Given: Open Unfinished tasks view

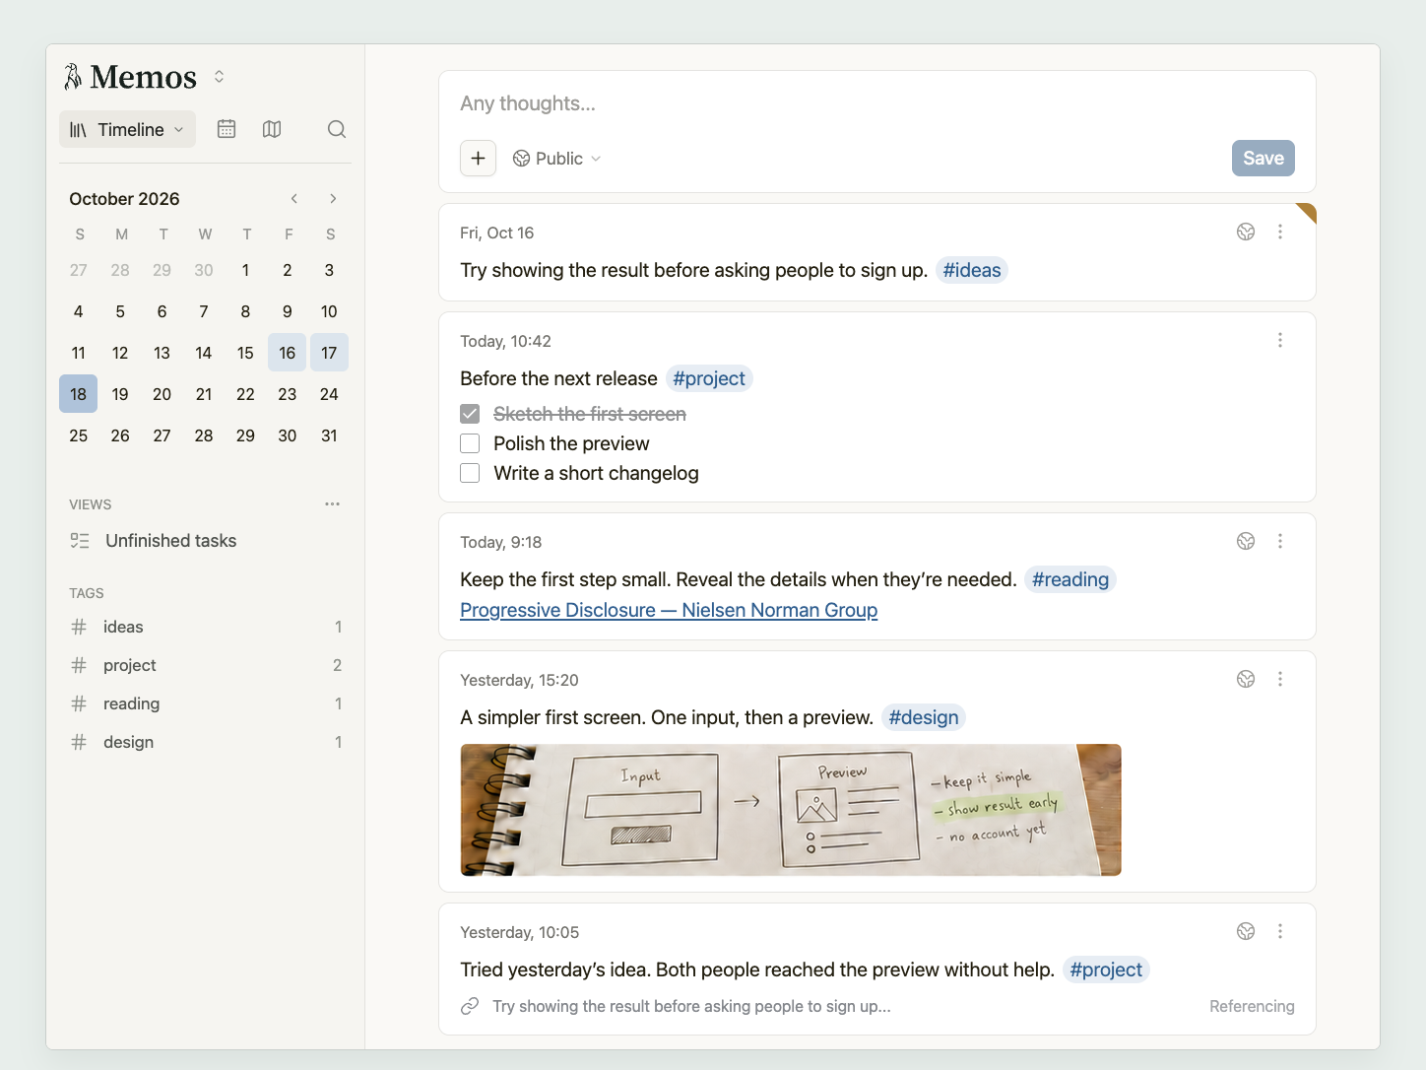Looking at the screenshot, I should tap(205, 540).
